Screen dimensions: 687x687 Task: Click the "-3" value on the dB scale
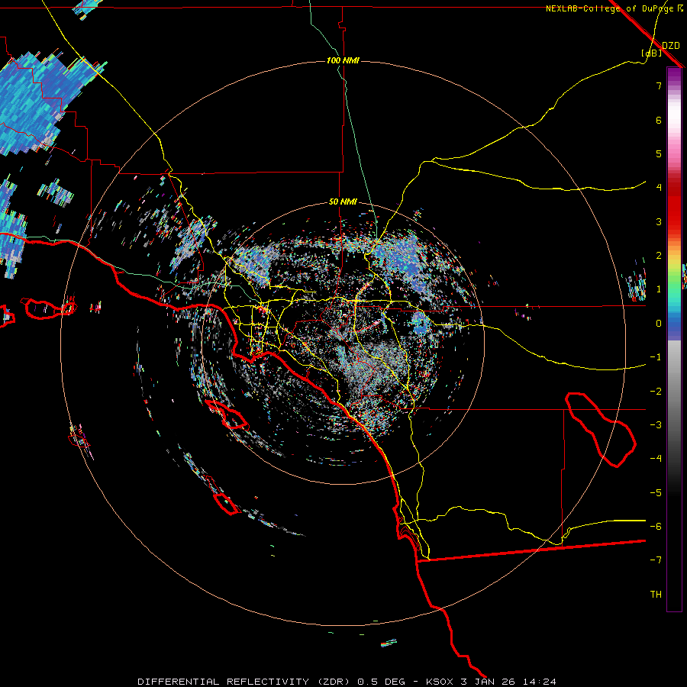point(656,425)
